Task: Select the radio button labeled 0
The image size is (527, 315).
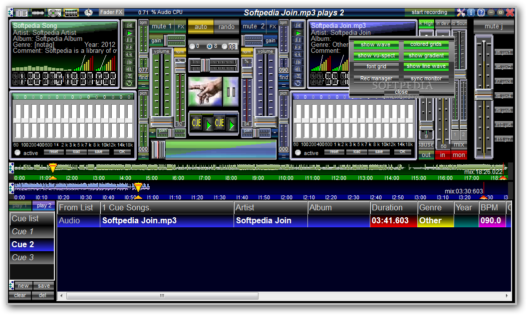Action: click(192, 46)
